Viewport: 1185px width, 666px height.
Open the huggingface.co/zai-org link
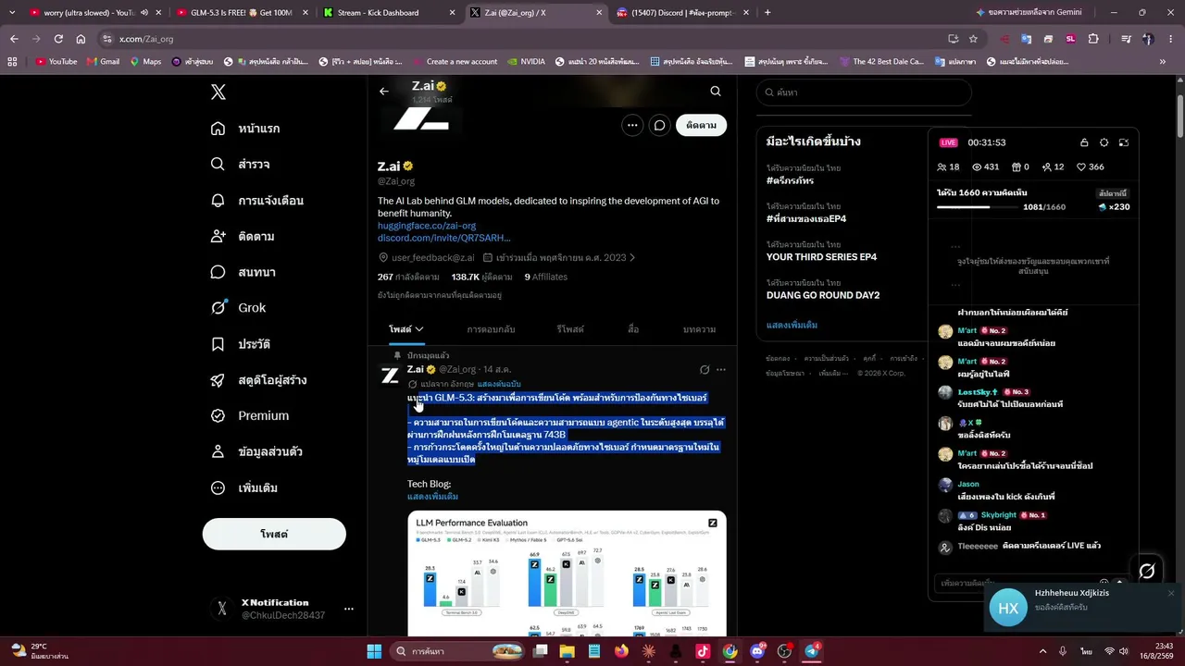(x=427, y=226)
